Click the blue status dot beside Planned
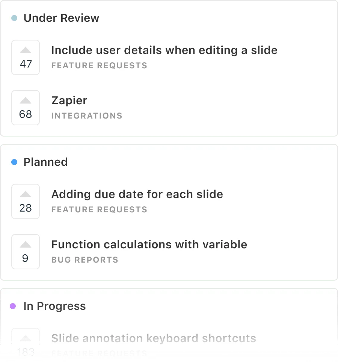Image resolution: width=338 pixels, height=362 pixels. tap(14, 162)
